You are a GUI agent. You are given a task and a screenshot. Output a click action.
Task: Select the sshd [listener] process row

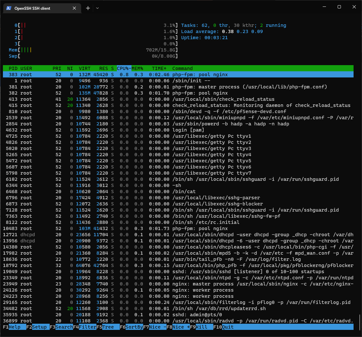(x=178, y=272)
